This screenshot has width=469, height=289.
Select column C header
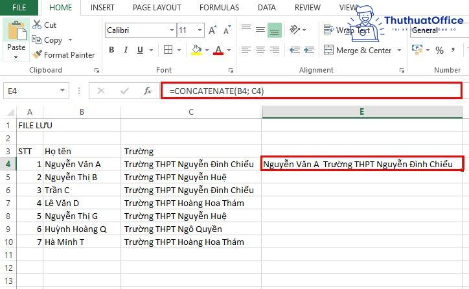pyautogui.click(x=191, y=112)
